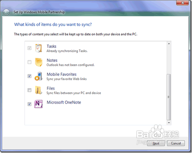Viewport: 192px width, 153px height.
Task: Click the Microsoft OneNote icon
Action: pyautogui.click(x=38, y=104)
